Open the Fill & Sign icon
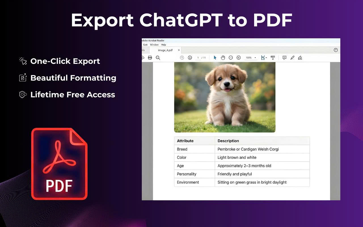The image size is (363, 227). [x=300, y=58]
